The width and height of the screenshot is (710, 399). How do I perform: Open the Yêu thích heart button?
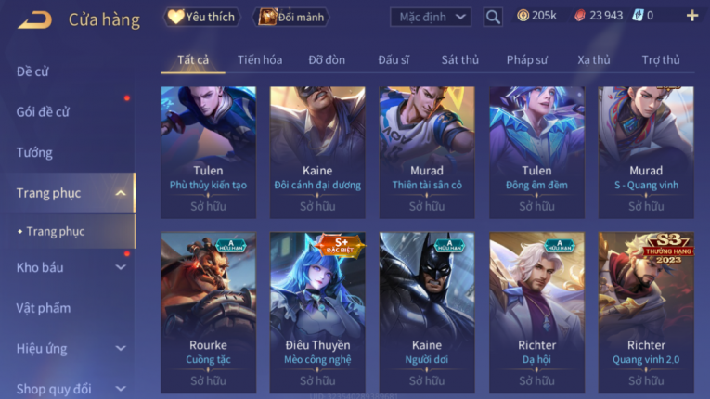click(201, 18)
